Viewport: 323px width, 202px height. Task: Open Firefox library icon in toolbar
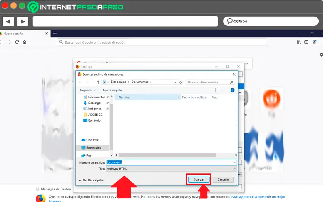tap(299, 42)
